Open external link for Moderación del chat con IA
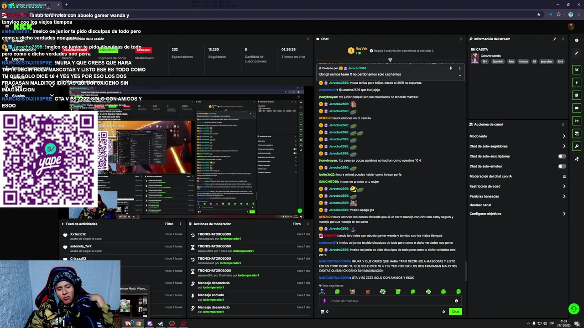Image resolution: width=584 pixels, height=328 pixels. click(564, 176)
